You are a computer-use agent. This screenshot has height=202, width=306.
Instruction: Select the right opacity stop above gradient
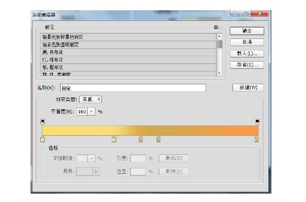257,122
